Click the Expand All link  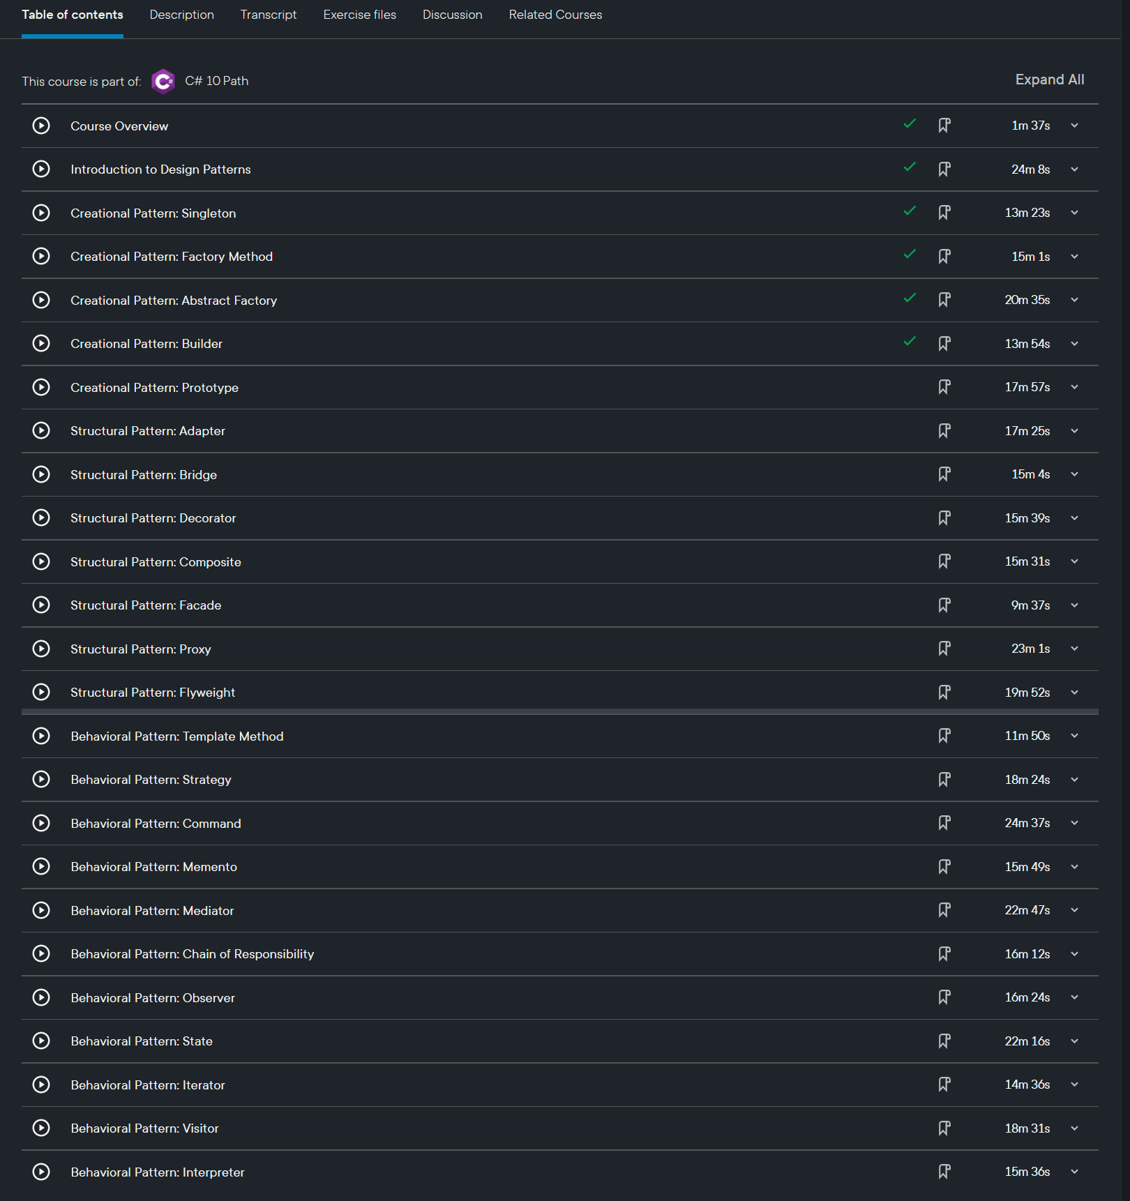(x=1049, y=80)
